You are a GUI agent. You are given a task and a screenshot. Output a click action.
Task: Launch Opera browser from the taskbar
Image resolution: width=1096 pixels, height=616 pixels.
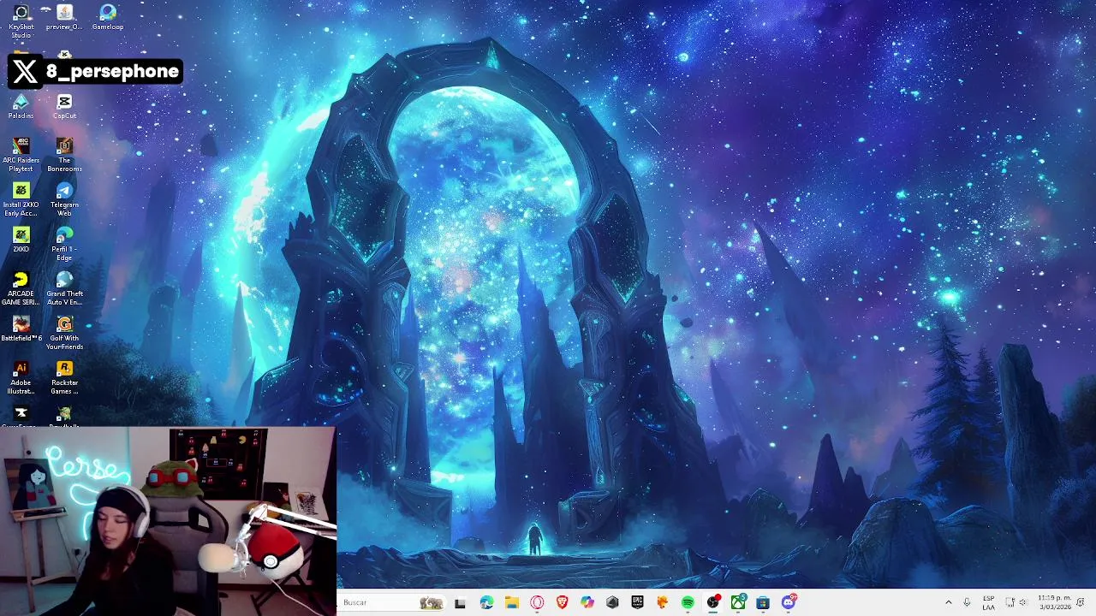pos(537,602)
